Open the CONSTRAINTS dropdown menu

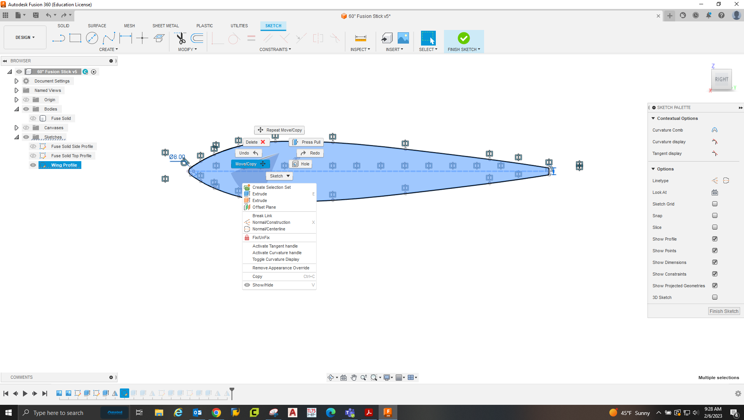coord(275,49)
